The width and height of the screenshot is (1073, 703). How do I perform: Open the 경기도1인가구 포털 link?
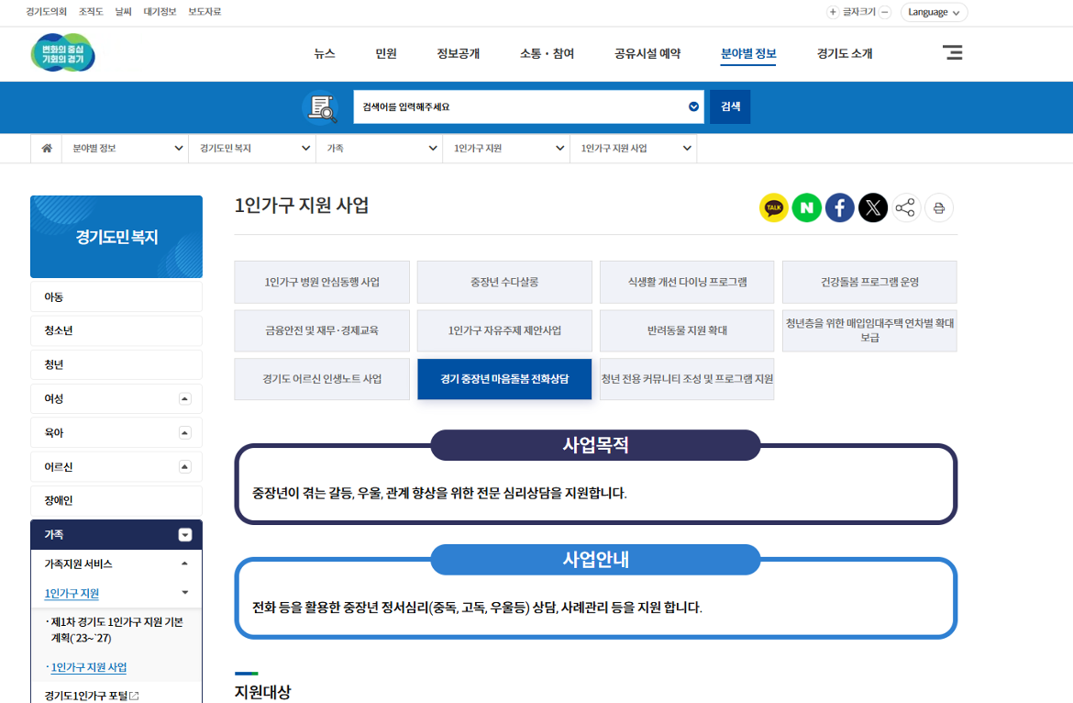(x=83, y=695)
